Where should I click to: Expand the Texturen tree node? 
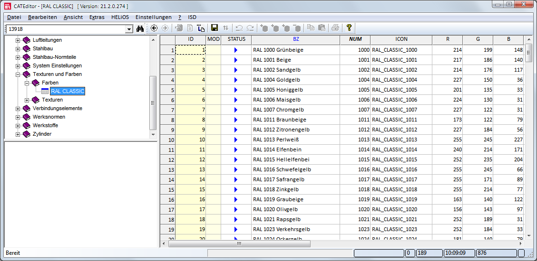pyautogui.click(x=27, y=100)
